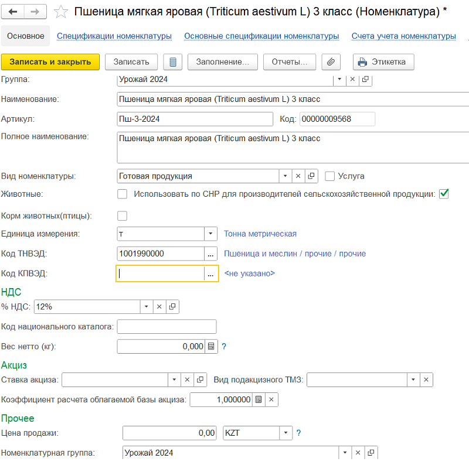Viewport: 469px width, 465px height.
Task: Expand the % НДС dropdown list
Action: point(145,306)
